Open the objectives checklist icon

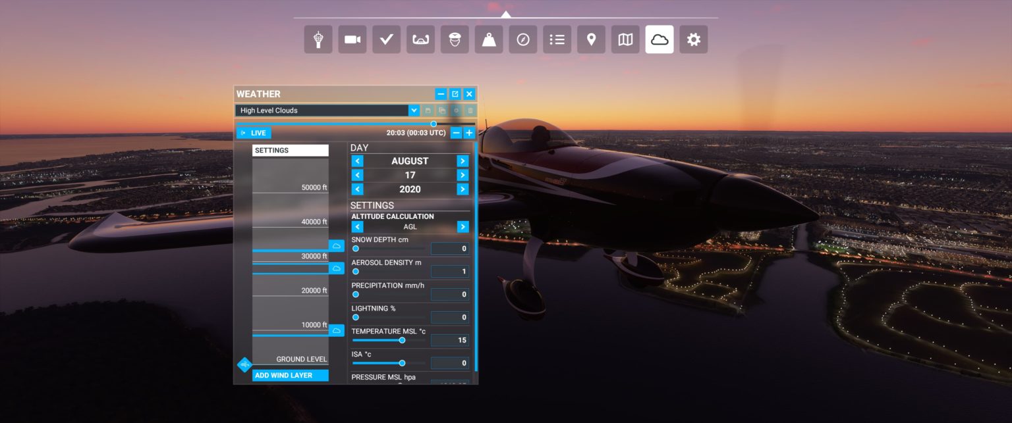pyautogui.click(x=386, y=39)
